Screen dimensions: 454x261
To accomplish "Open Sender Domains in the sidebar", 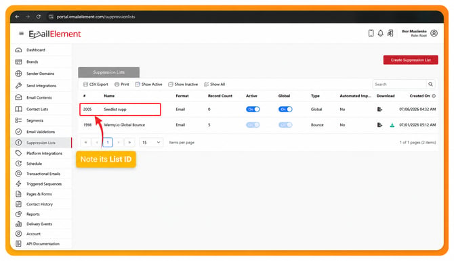I will tap(41, 74).
